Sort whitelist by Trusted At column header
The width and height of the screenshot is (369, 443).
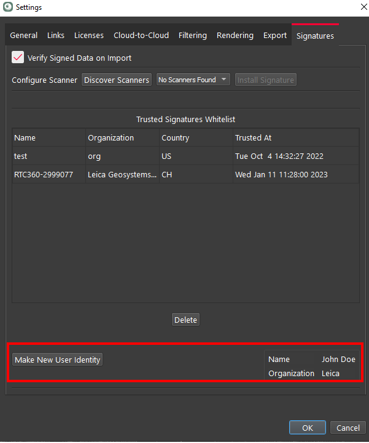295,138
